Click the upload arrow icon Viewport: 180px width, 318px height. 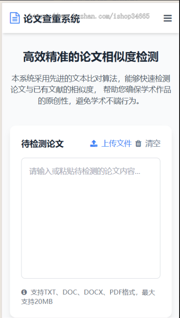94,144
